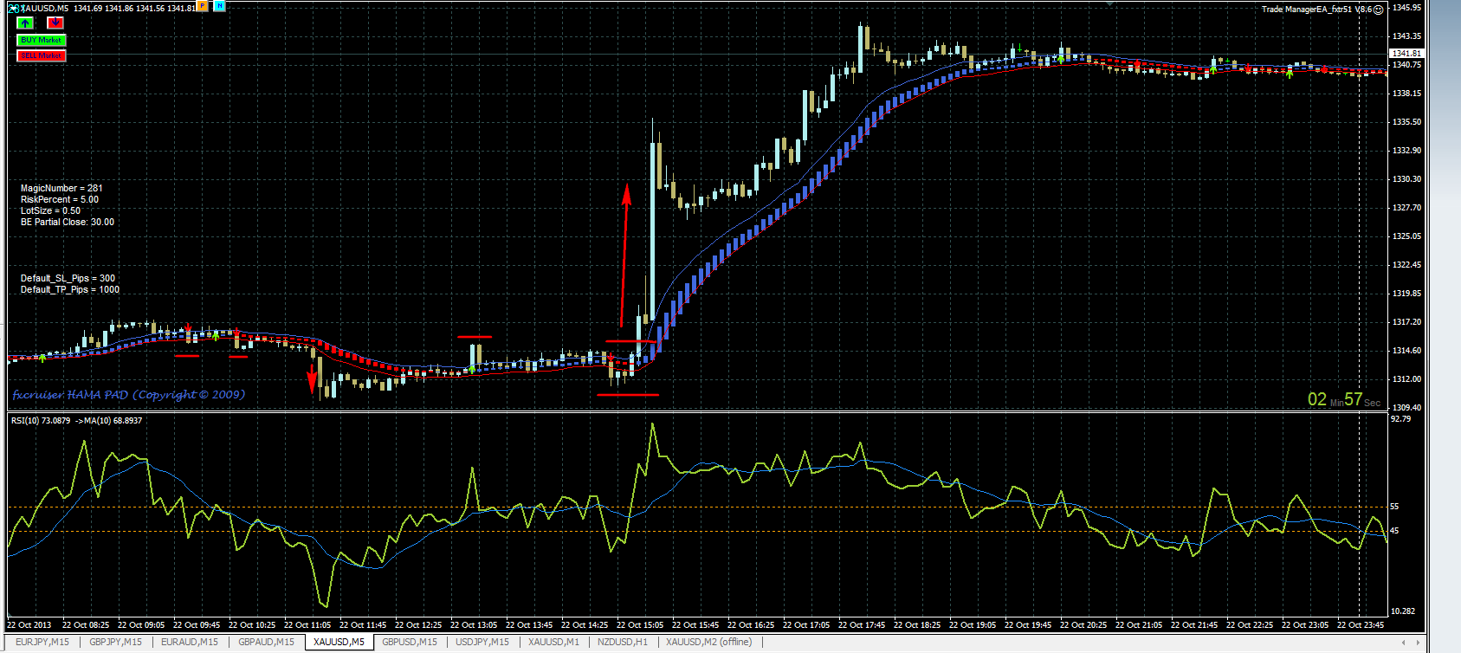Screen dimensions: 1461x653
Task: Switch to the GBPUSD,M15 chart tab
Action: coord(410,642)
